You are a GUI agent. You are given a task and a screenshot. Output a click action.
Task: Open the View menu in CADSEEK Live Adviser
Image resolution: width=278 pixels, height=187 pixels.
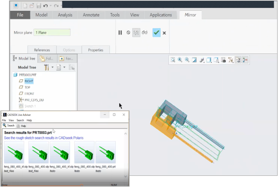(11, 120)
